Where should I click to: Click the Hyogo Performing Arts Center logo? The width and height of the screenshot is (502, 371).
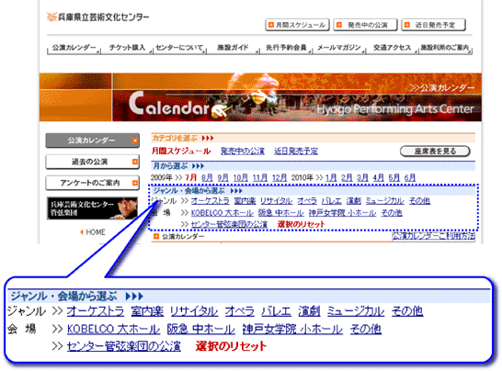[x=97, y=17]
